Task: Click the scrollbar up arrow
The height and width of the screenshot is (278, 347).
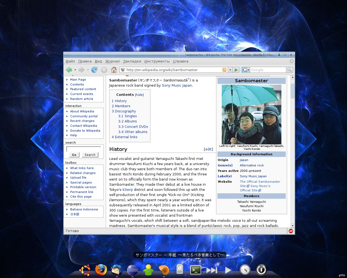Action: tap(293, 77)
